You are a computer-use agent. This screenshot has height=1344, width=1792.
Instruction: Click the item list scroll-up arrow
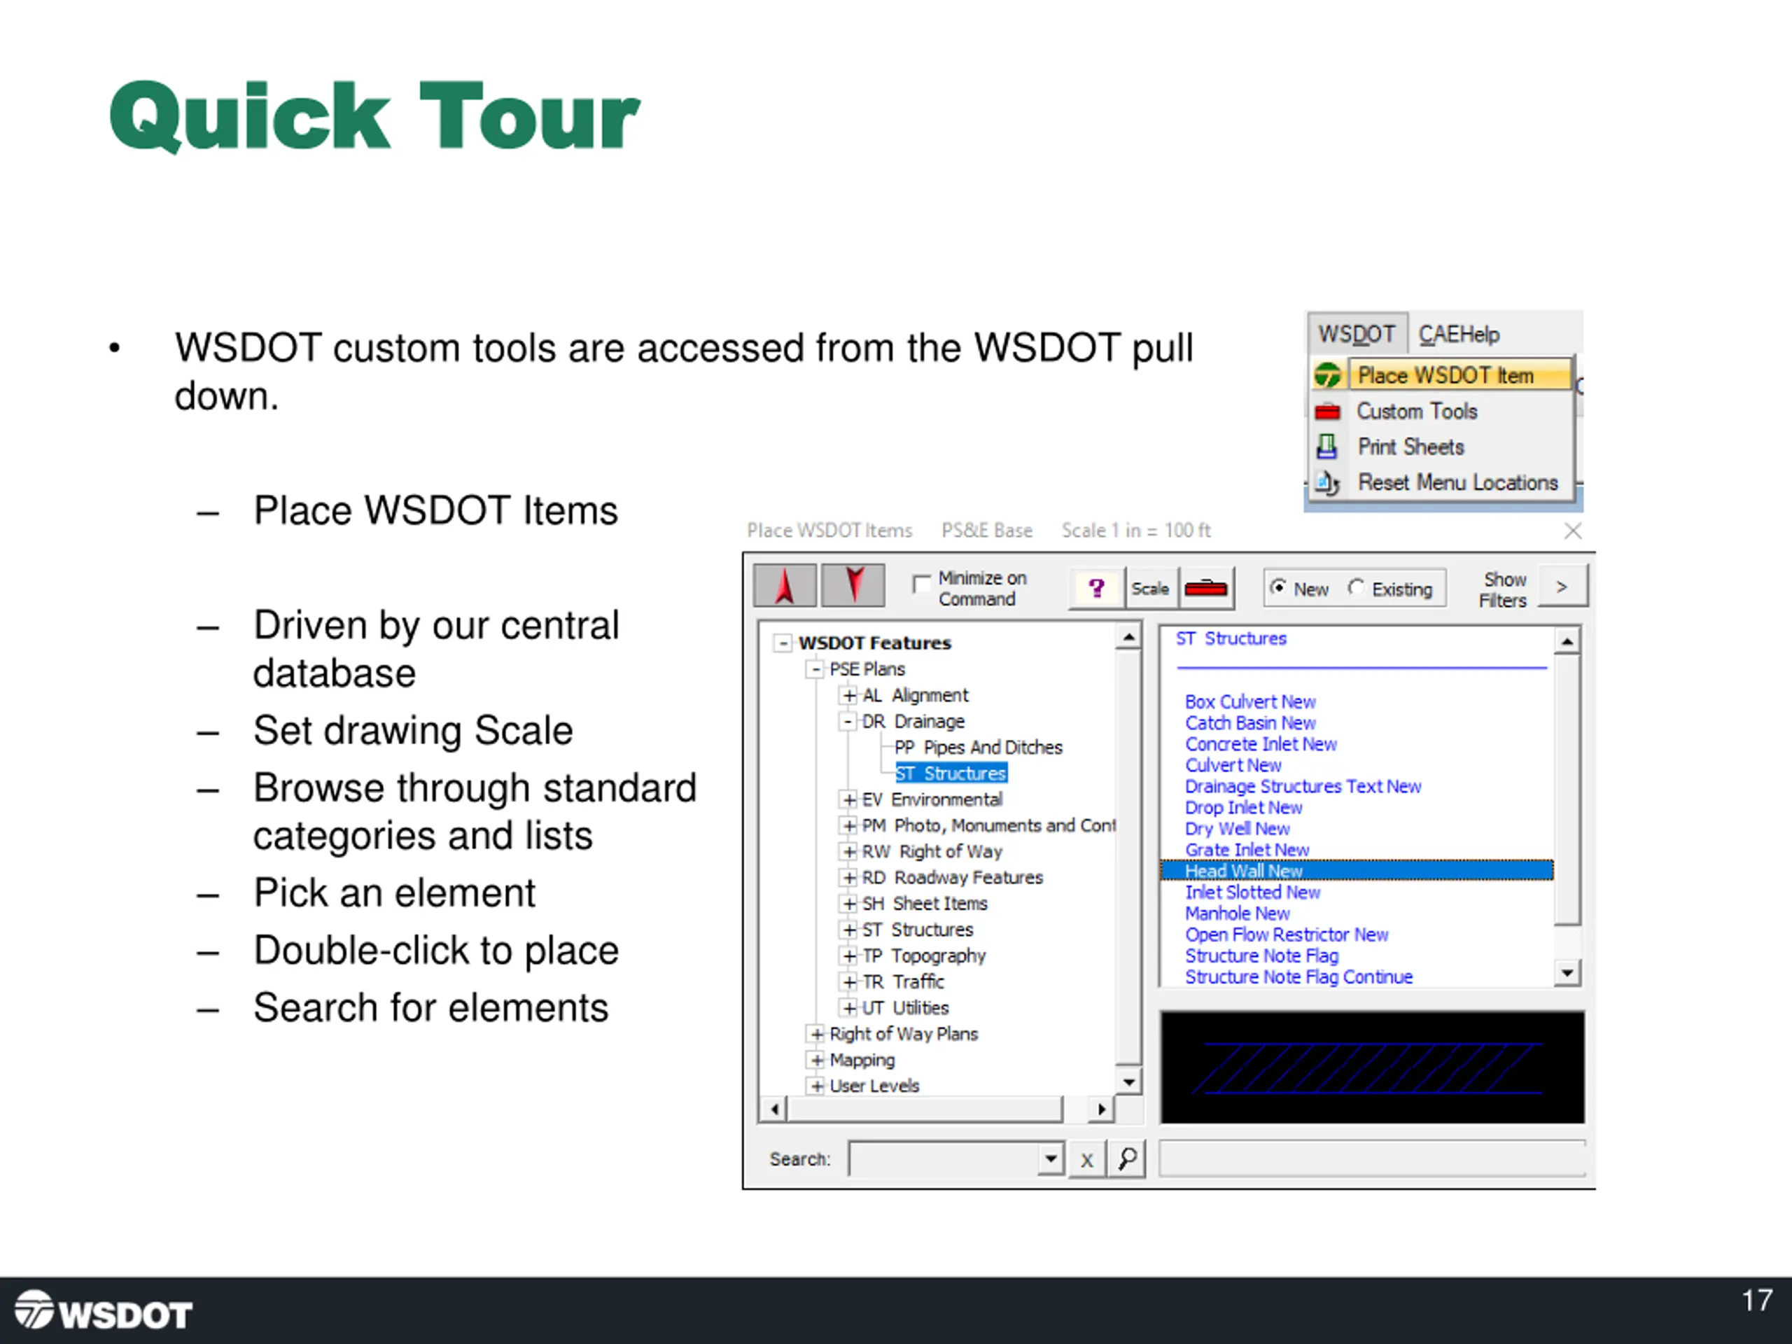1567,642
